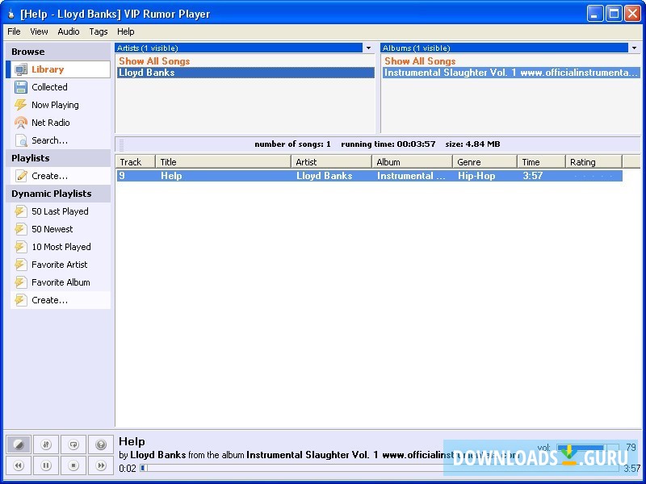Sort songs by Title column header
646x484 pixels.
224,162
